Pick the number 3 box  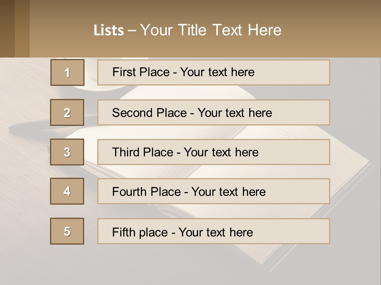click(x=67, y=152)
